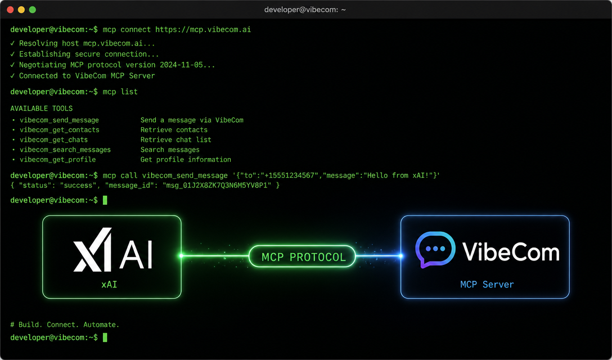Minimize the terminal with the yellow button
This screenshot has width=612, height=360.
(21, 10)
